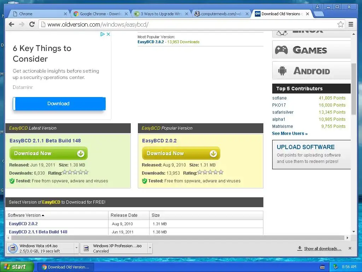Open the Windows Vista x64.iso download item

40,248
